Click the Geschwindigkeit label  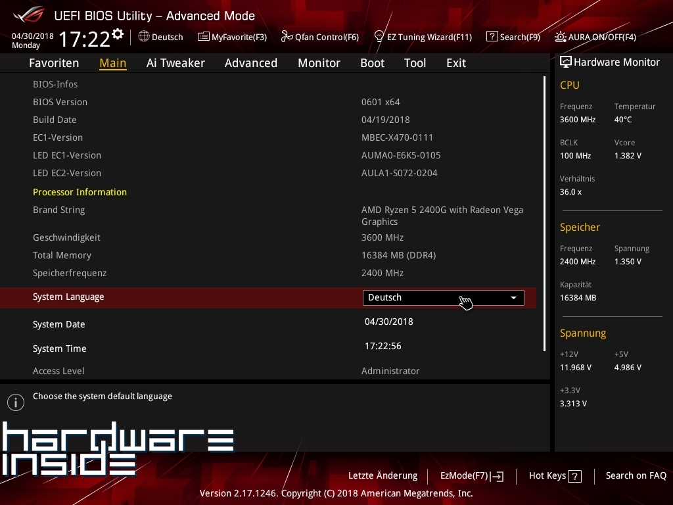pos(66,237)
